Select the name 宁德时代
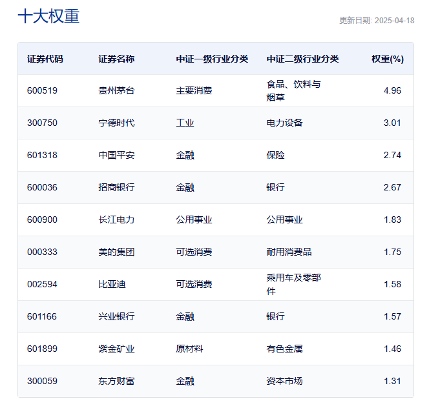The width and height of the screenshot is (429, 408). pyautogui.click(x=116, y=123)
